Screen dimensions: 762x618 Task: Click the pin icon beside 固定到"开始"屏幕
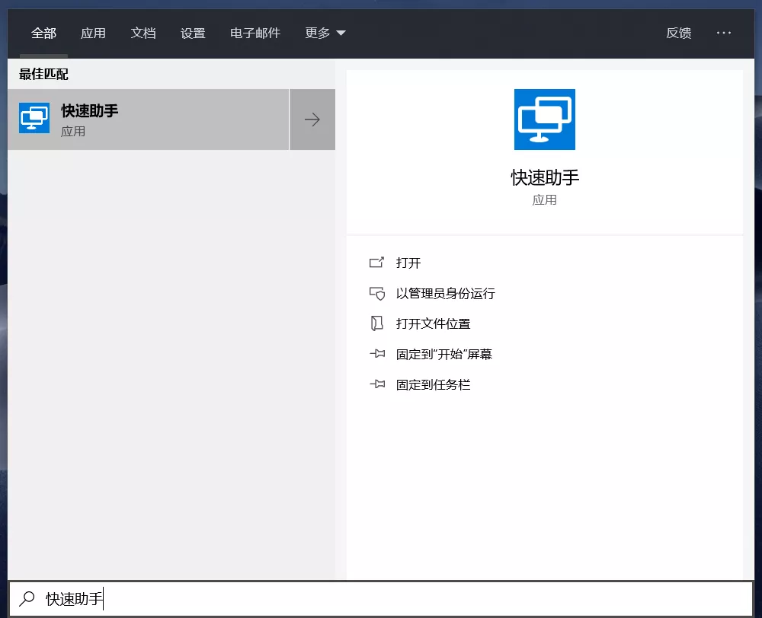click(x=377, y=354)
